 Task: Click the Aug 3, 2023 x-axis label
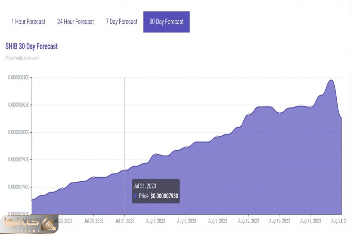(156, 221)
